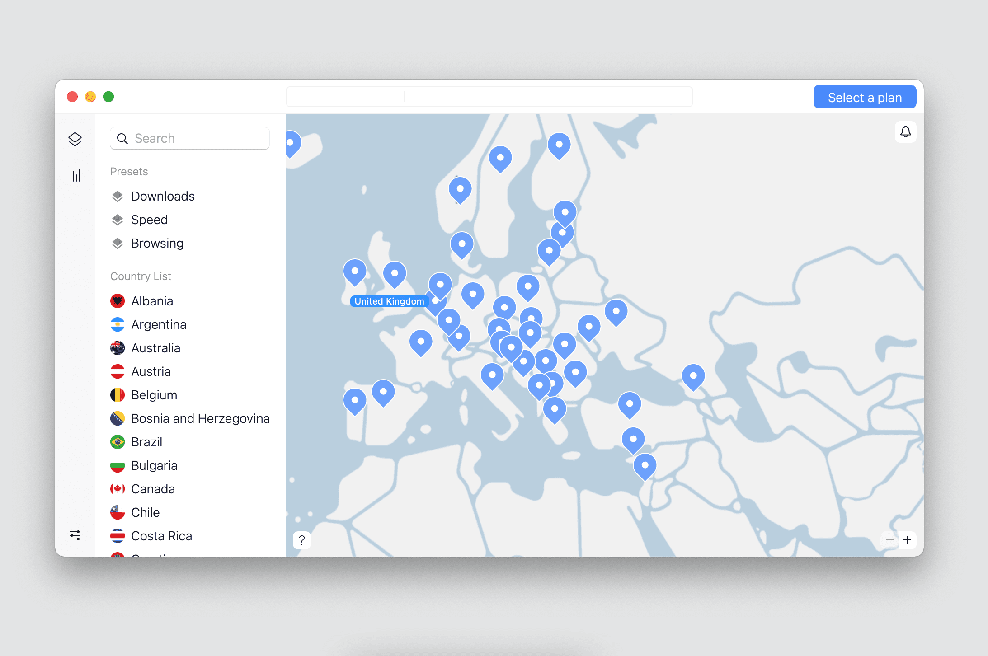The height and width of the screenshot is (656, 988).
Task: Connect to Argentina in country list
Action: click(x=158, y=324)
